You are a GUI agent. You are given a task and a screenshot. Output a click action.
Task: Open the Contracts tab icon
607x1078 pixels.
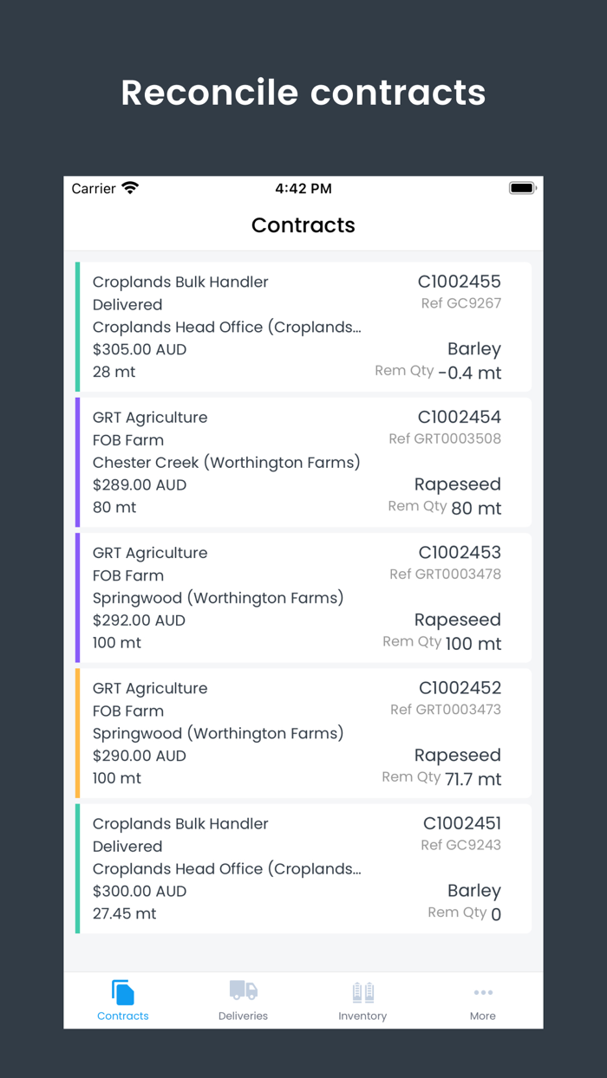pyautogui.click(x=122, y=992)
